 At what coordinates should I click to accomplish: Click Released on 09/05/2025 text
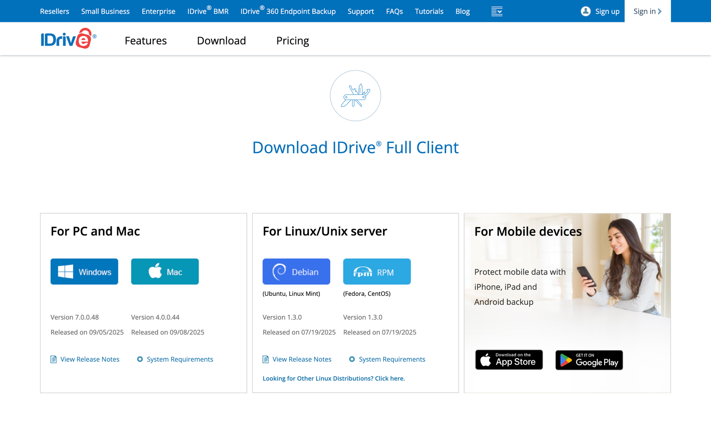pyautogui.click(x=87, y=332)
